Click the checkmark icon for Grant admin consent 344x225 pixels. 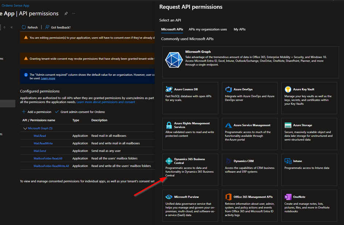pos(57,112)
